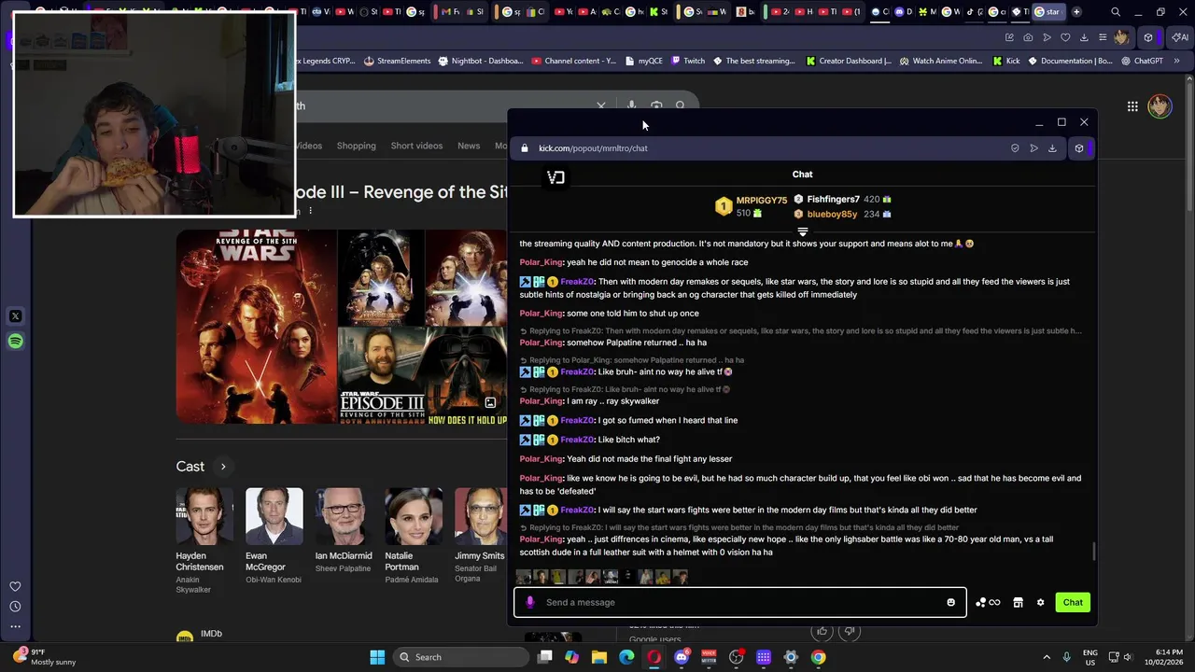
Task: Open X Twitter in Opera sidebar
Action: point(15,316)
